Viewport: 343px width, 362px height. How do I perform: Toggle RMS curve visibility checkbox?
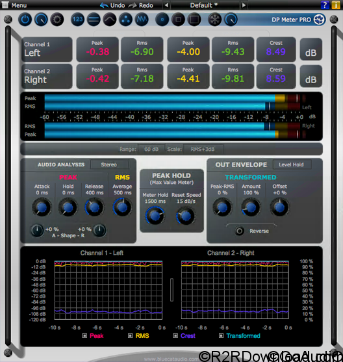pos(130,336)
